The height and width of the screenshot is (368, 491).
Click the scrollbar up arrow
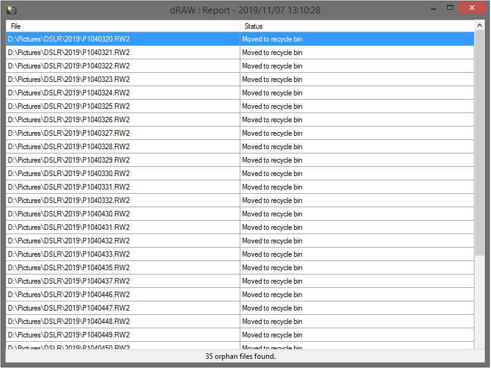(x=479, y=26)
